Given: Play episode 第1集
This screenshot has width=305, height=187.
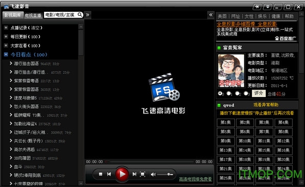Looking at the screenshot, I should (226, 123).
